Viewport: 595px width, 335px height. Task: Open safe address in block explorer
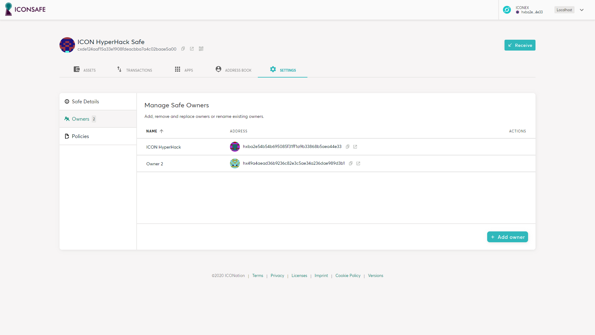[x=192, y=49]
